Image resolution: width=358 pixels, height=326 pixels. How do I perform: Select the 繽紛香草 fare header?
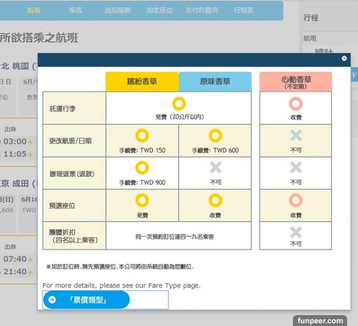click(x=142, y=81)
